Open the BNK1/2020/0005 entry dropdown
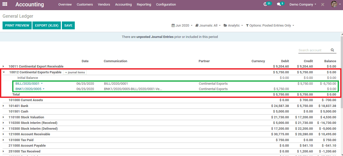The width and height of the screenshot is (343, 156). 30,89
